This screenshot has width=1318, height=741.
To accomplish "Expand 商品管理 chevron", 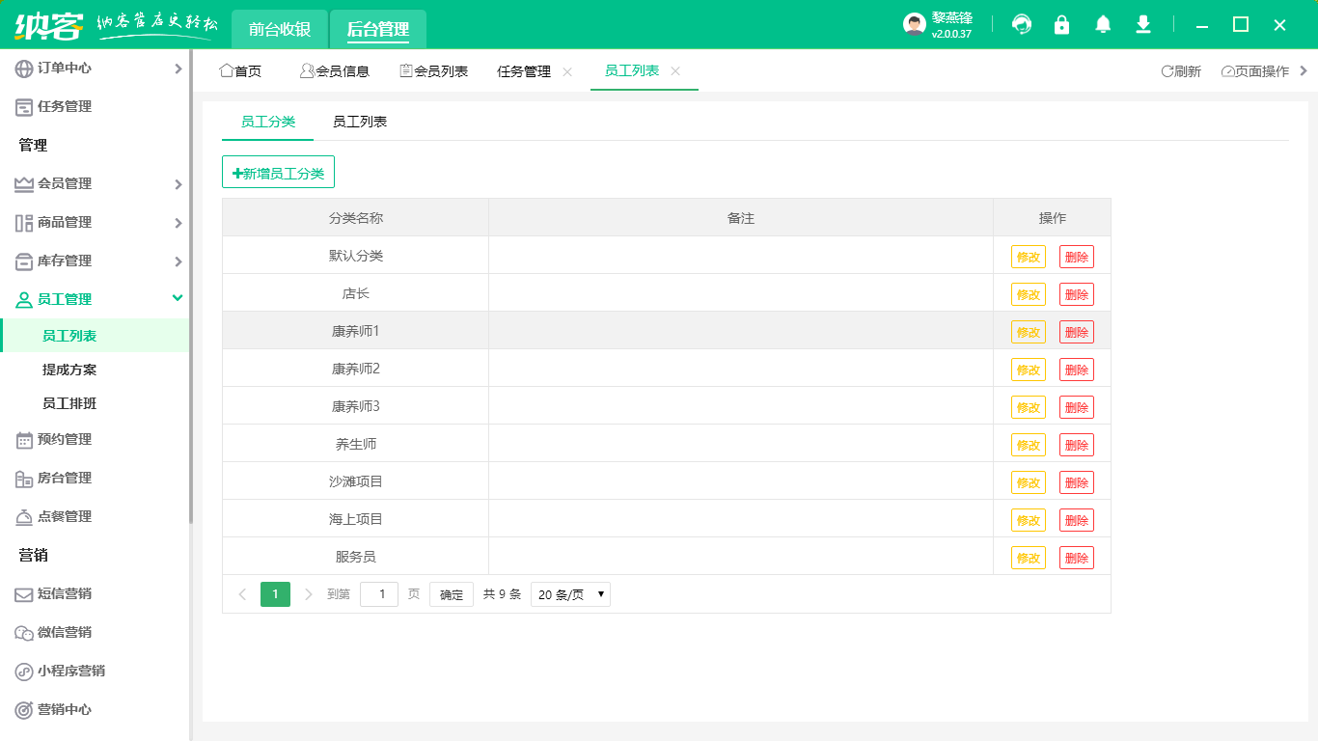I will pyautogui.click(x=178, y=223).
